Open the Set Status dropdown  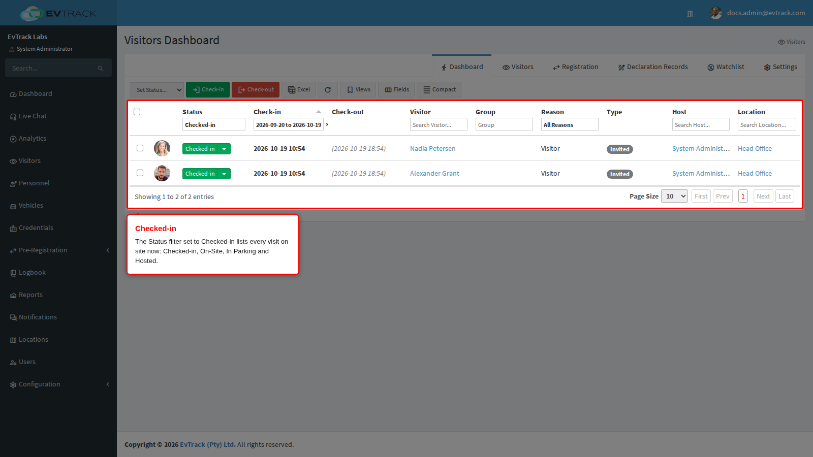(157, 90)
